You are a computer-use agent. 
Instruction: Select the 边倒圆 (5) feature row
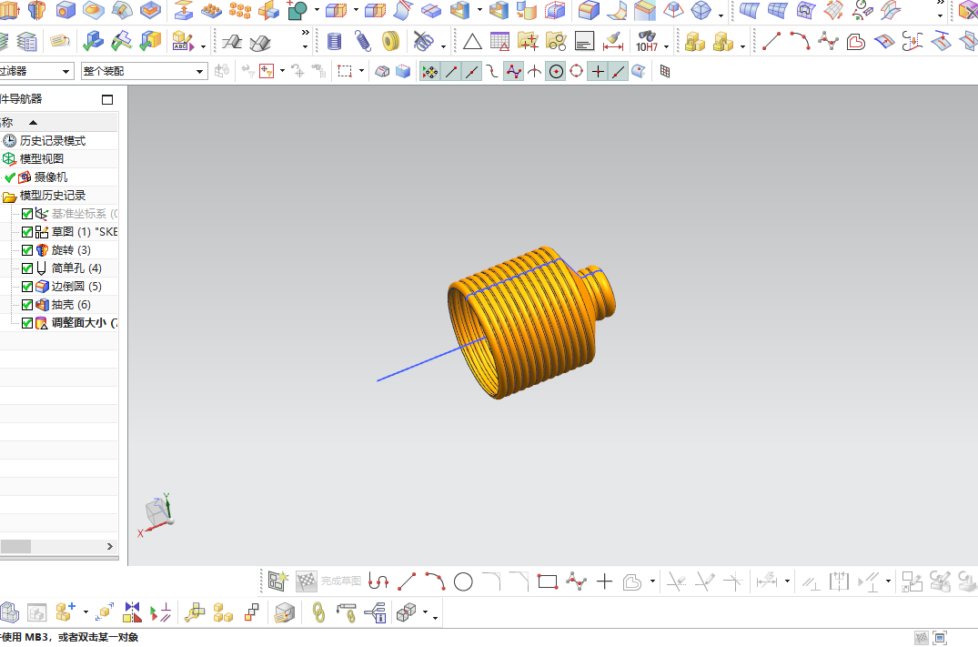[x=76, y=287]
